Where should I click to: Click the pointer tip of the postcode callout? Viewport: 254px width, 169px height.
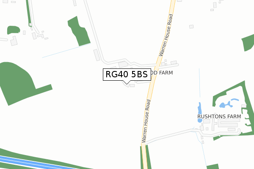tap(127, 84)
